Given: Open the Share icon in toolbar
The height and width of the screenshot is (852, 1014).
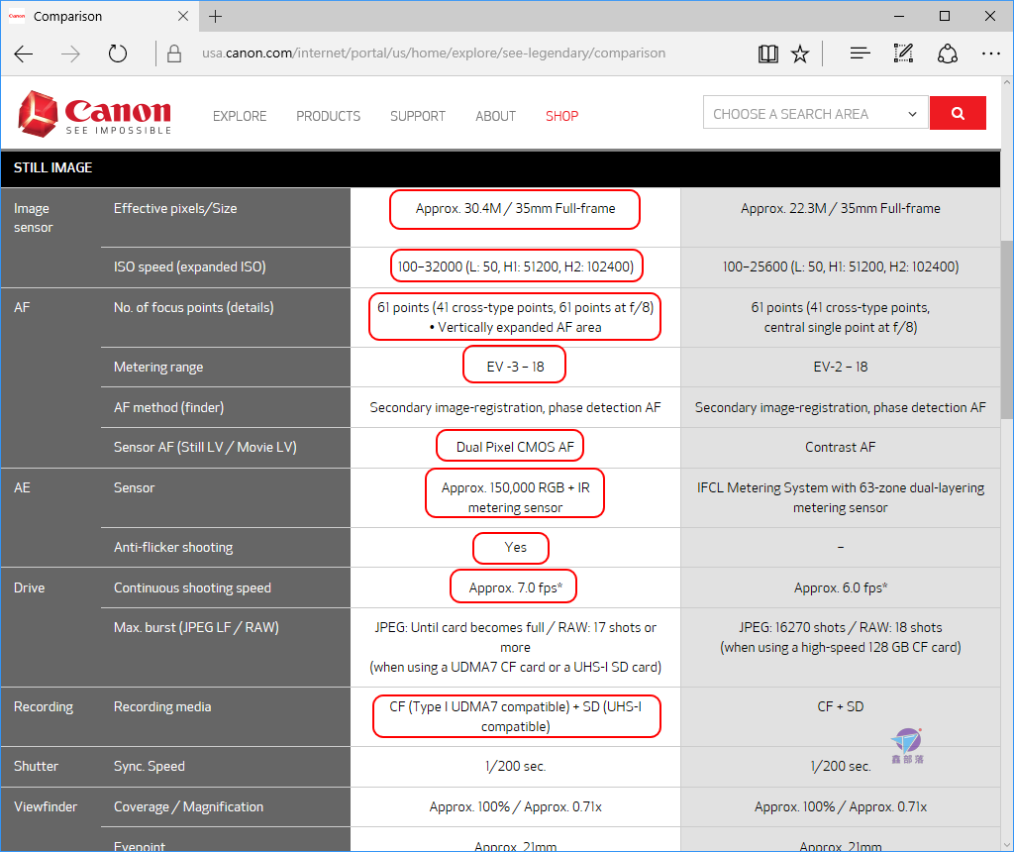Looking at the screenshot, I should [948, 53].
